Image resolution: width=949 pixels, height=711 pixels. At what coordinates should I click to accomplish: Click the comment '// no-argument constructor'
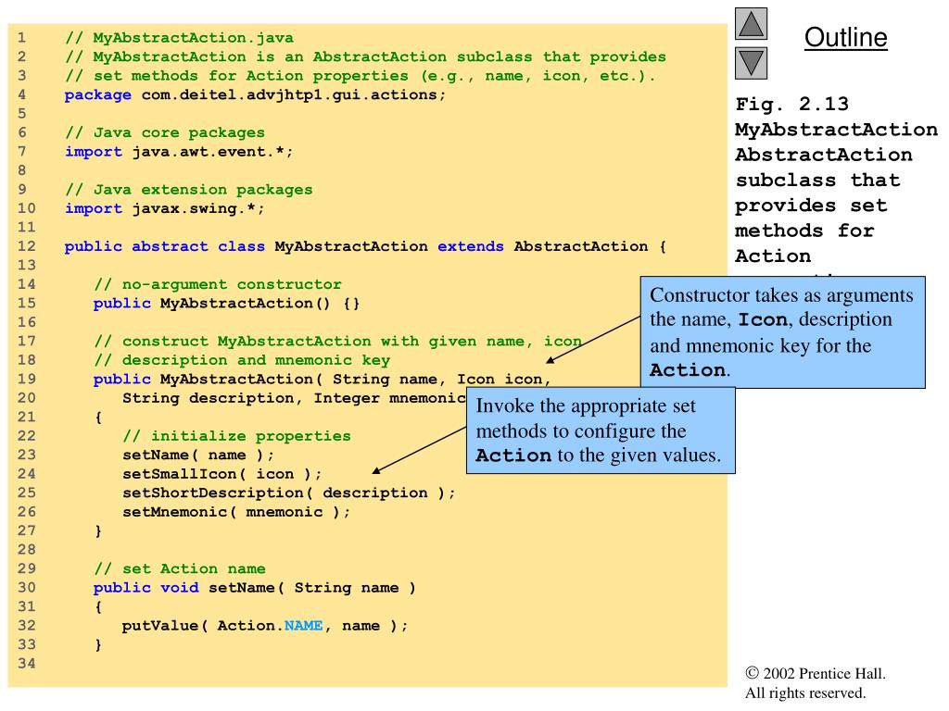click(x=217, y=284)
